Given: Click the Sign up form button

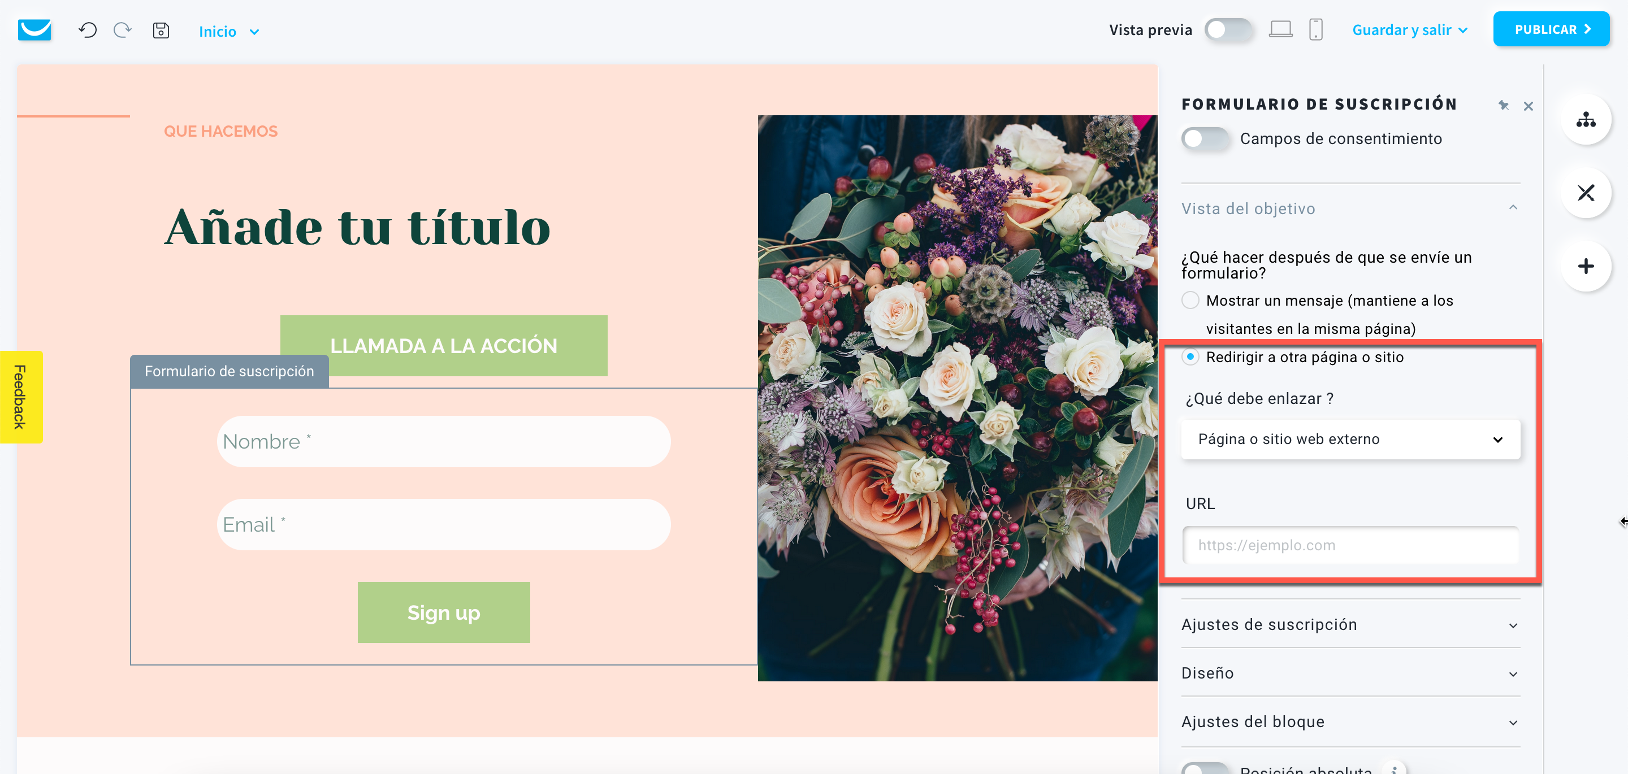Looking at the screenshot, I should [x=444, y=612].
